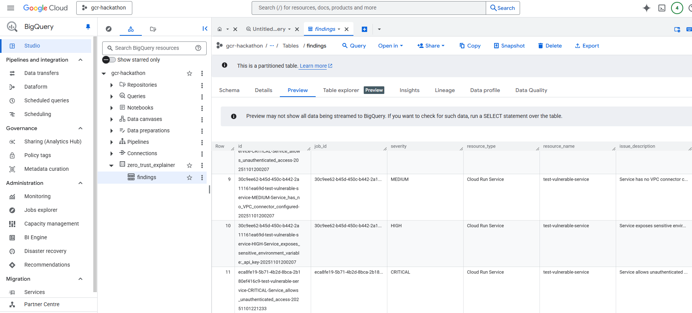Switch to Data Quality tab

click(531, 90)
